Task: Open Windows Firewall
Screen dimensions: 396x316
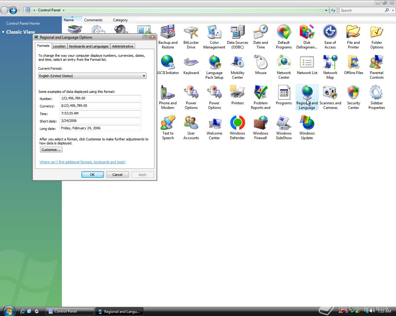Action: (260, 128)
